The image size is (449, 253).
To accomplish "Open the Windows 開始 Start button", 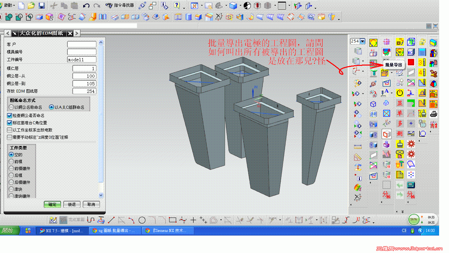I will tap(9, 231).
